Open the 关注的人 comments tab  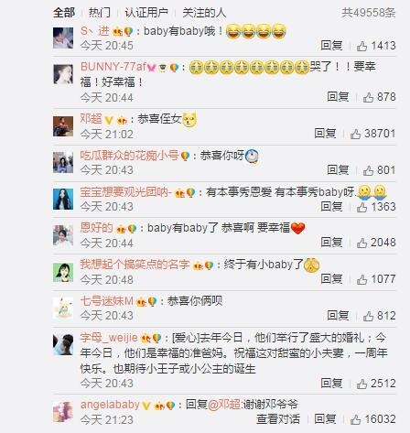coord(204,13)
